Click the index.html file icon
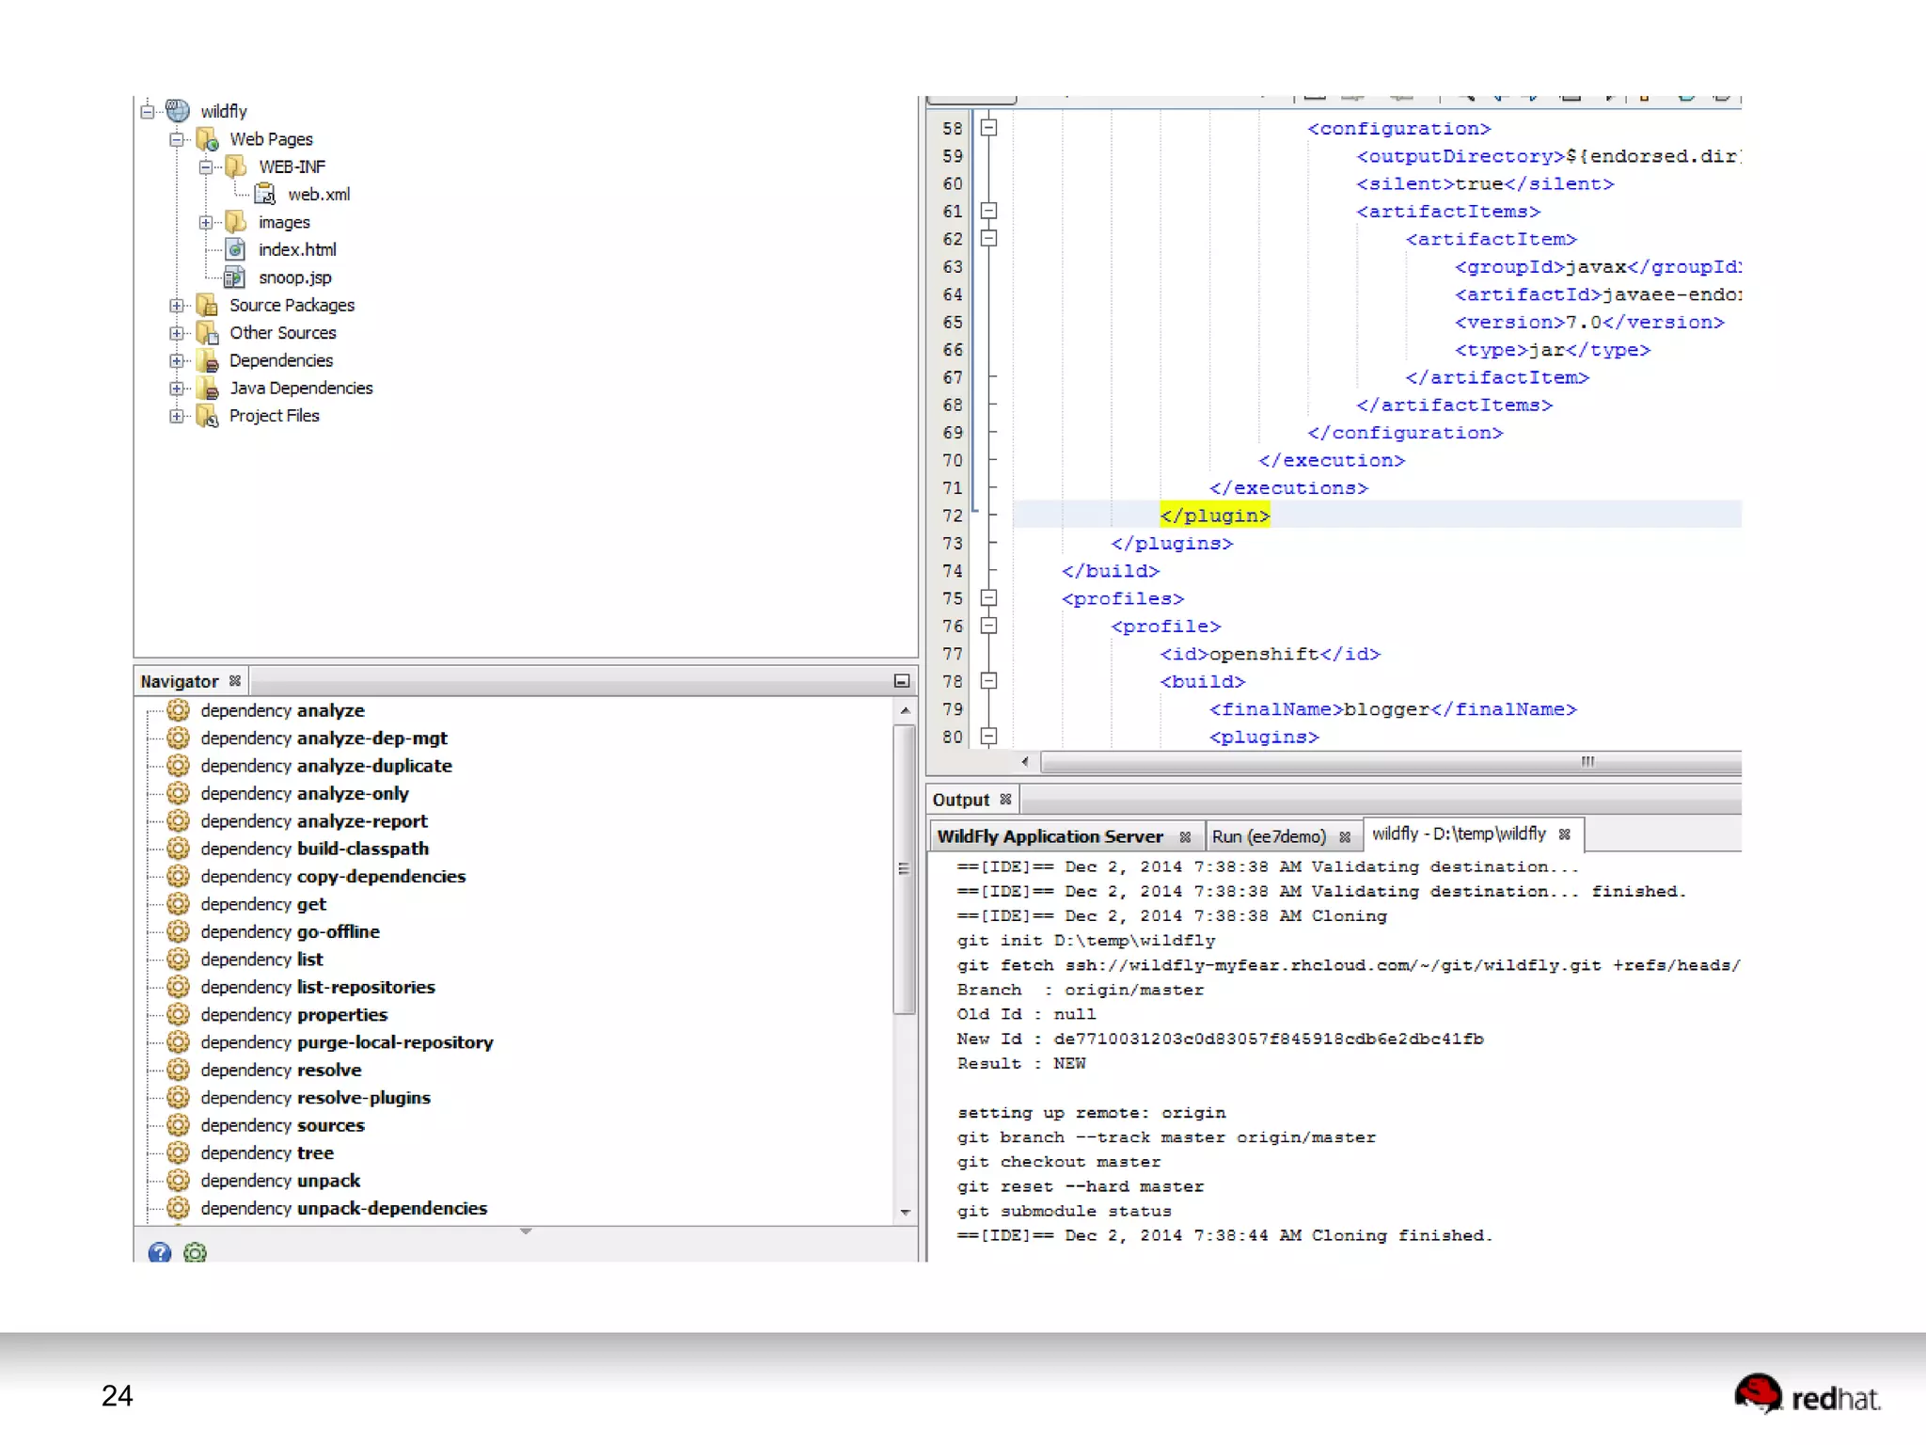 click(x=235, y=249)
